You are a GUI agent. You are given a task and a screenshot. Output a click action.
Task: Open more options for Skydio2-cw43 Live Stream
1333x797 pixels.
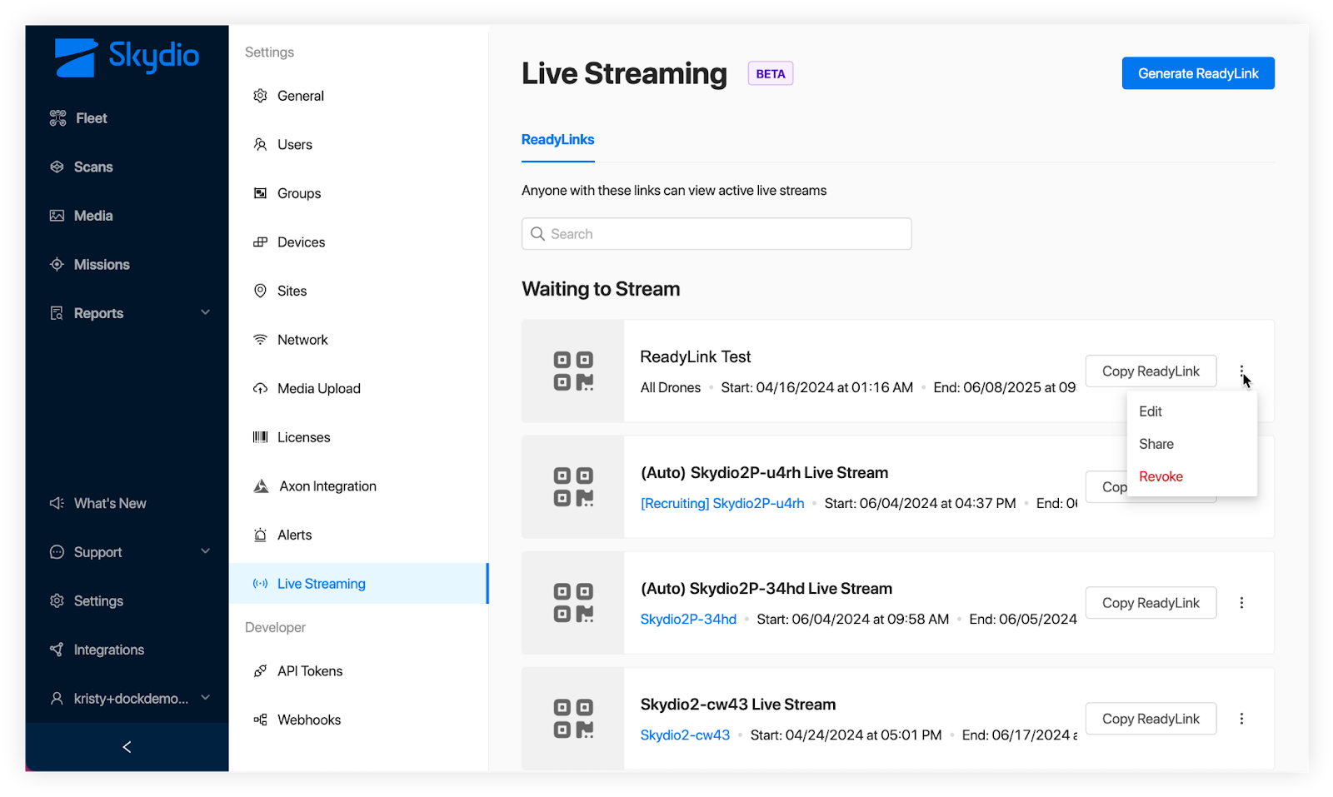pyautogui.click(x=1241, y=719)
